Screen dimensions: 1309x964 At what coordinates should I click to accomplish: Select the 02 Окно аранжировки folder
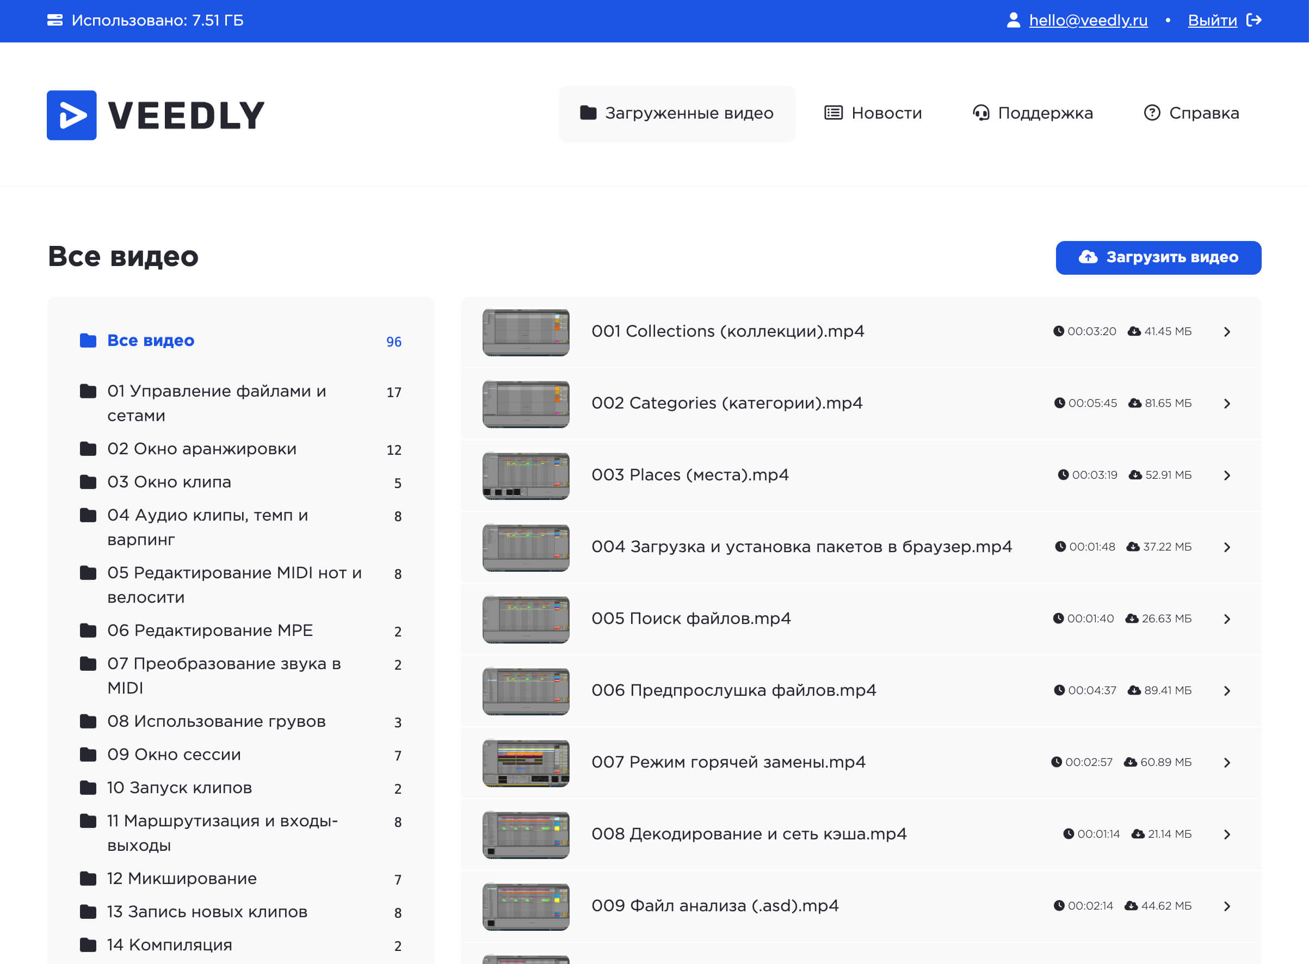pos(201,449)
